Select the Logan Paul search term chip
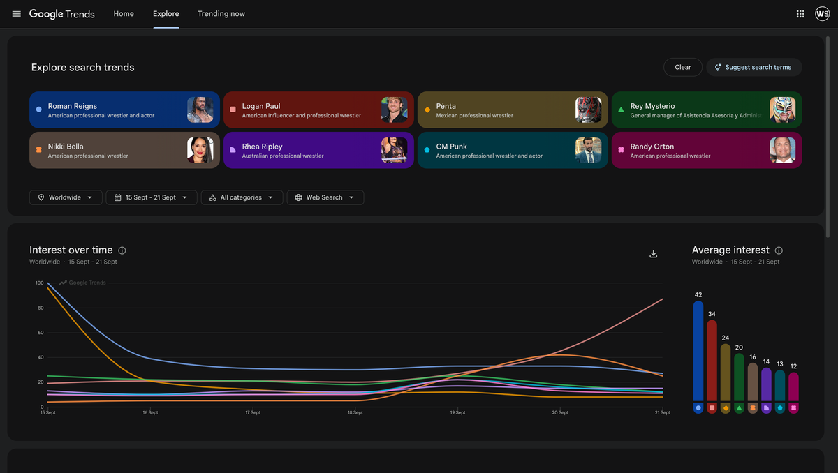838x473 pixels. (319, 110)
